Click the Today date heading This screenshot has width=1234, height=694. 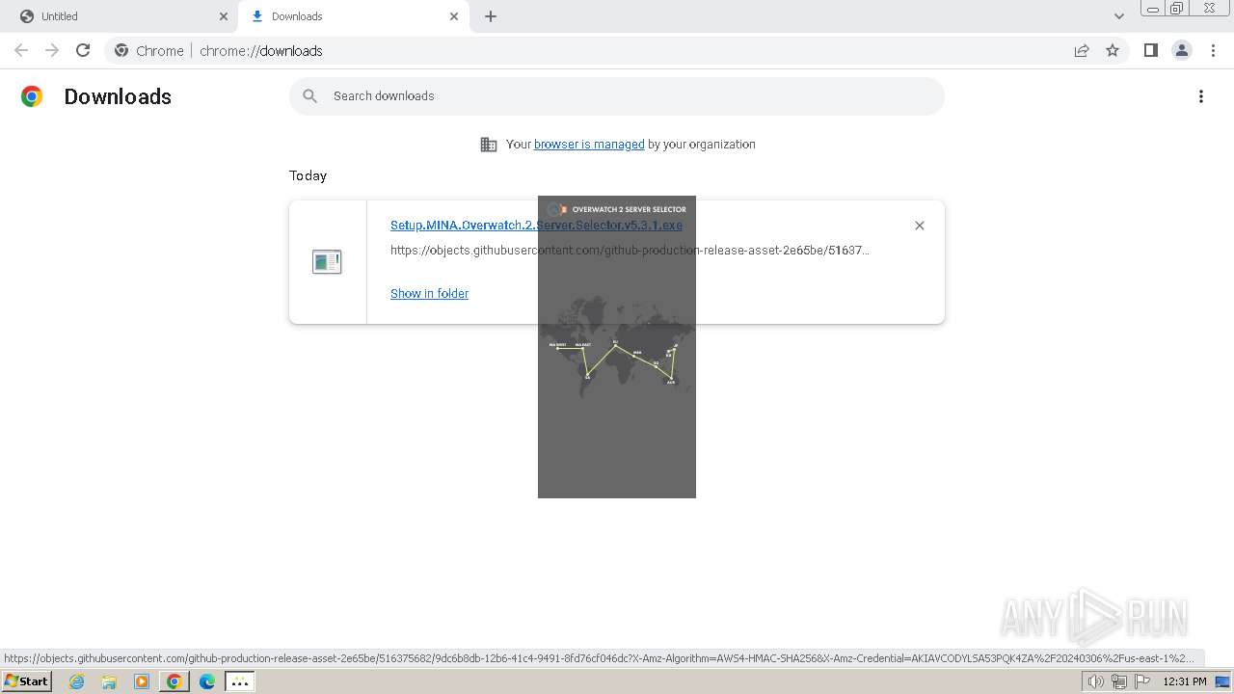(308, 175)
